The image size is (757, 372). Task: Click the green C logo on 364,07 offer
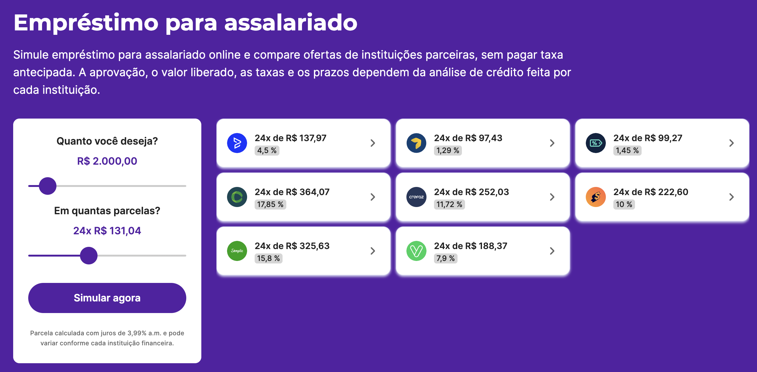237,197
